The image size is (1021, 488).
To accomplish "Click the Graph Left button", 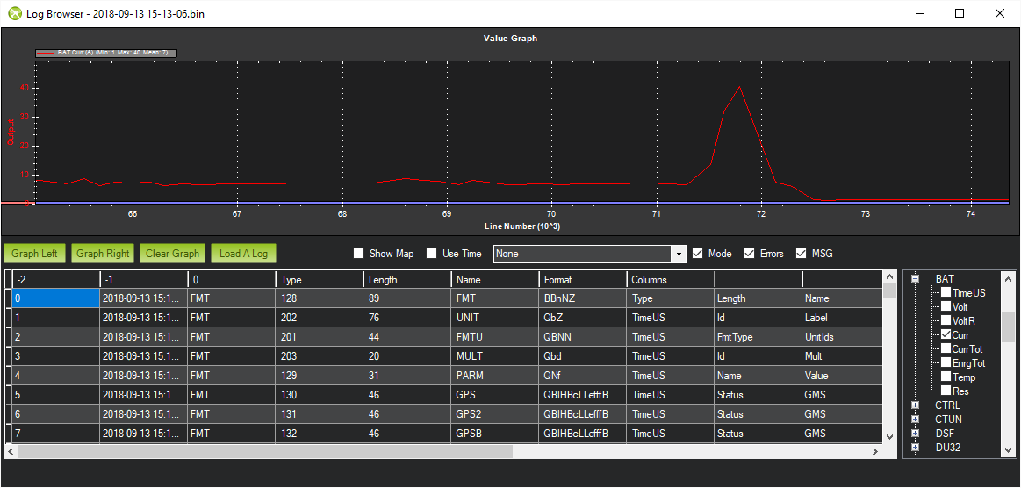I will 34,254.
